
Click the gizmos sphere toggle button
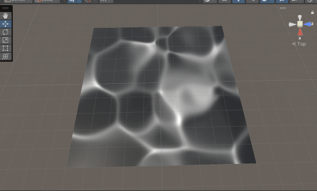coord(310,1)
